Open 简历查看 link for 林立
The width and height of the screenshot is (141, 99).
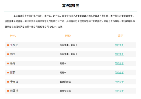(119, 54)
